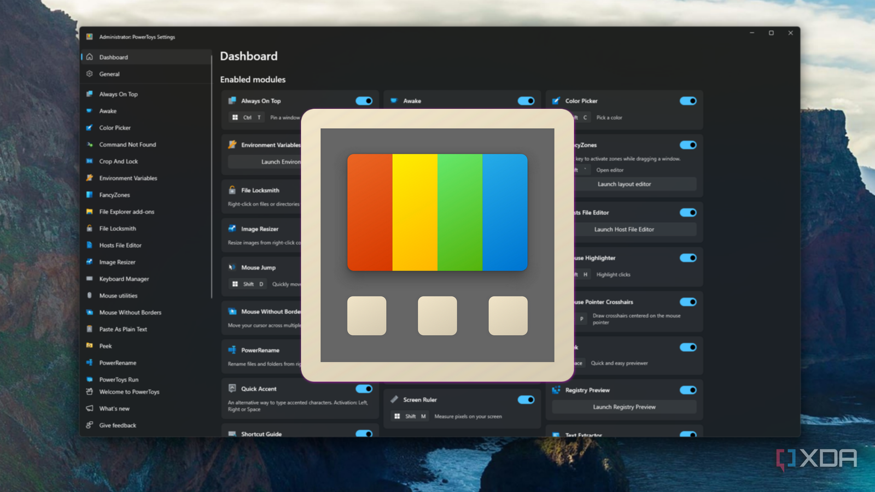The height and width of the screenshot is (492, 875).
Task: Click the "Highlight clicks" shortcut description
Action: 613,274
